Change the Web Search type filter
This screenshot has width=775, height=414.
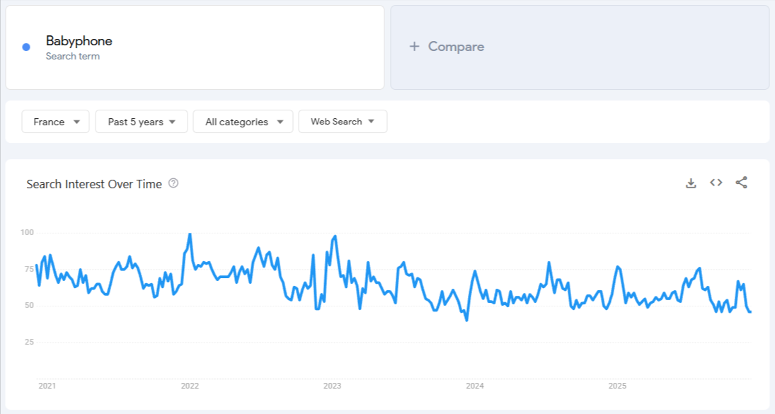pyautogui.click(x=343, y=121)
